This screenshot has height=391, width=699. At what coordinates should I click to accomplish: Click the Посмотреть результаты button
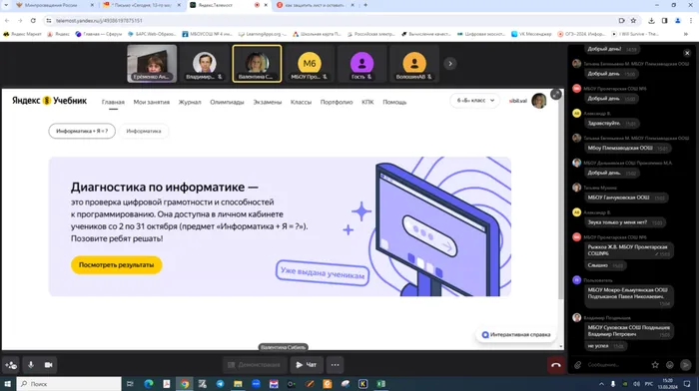[117, 265]
